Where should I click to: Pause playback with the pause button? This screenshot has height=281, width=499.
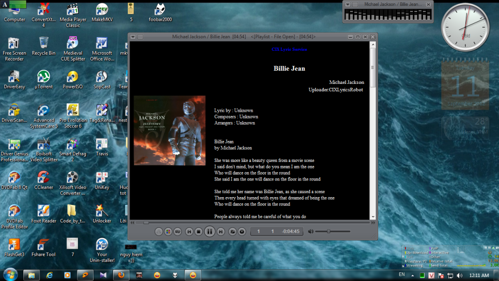pos(210,232)
